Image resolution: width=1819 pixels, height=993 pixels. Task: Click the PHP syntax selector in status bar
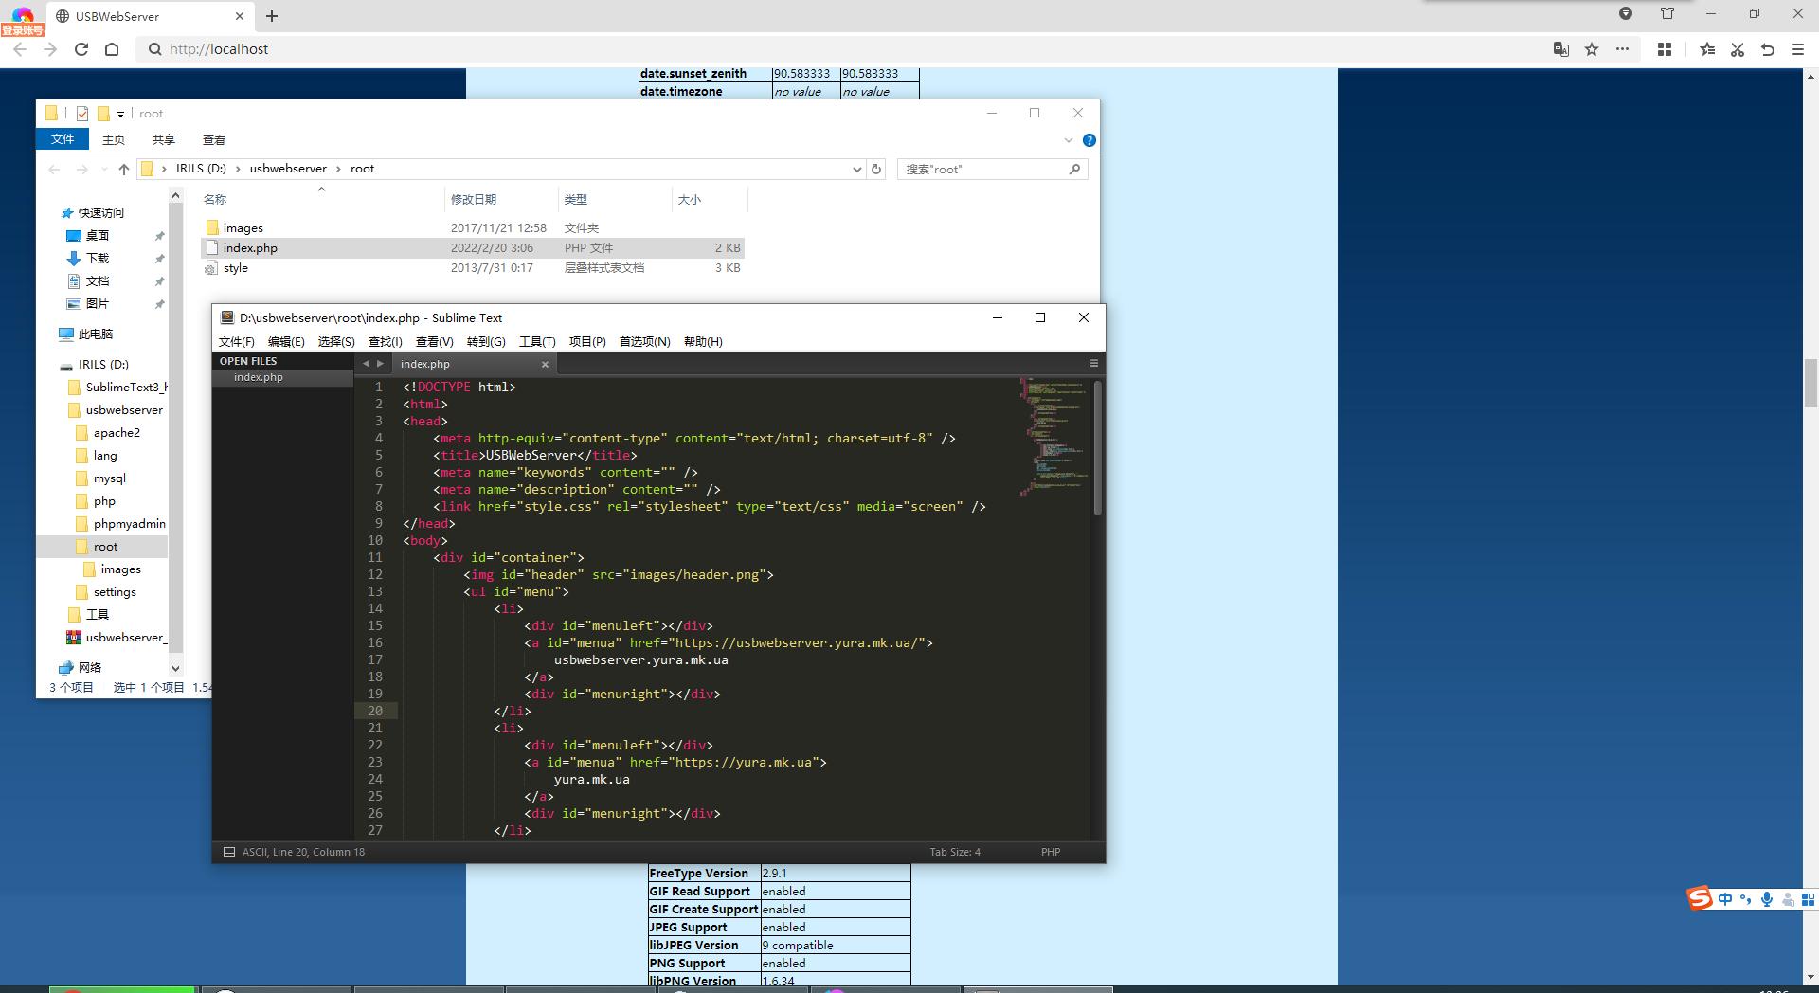[x=1050, y=852]
